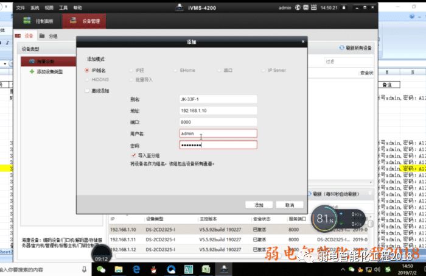Click the 服务端口 column header
426x276 pixels.
pyautogui.click(x=297, y=219)
